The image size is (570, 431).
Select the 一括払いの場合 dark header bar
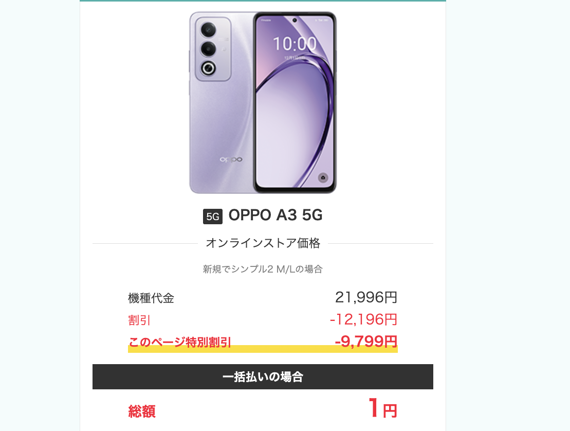263,377
